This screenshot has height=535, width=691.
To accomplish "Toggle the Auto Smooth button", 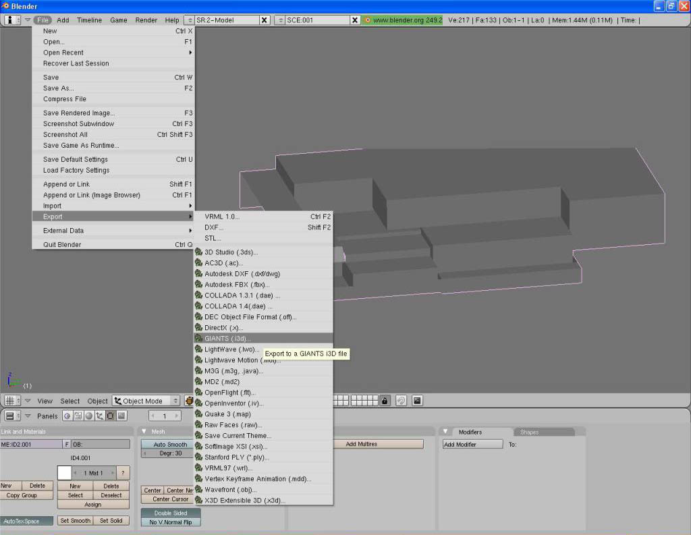I will point(170,445).
